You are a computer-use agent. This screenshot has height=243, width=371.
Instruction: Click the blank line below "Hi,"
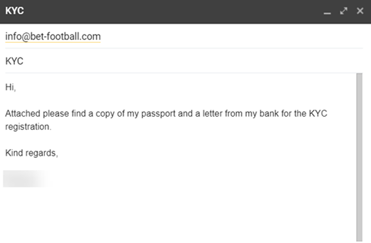click(x=180, y=101)
